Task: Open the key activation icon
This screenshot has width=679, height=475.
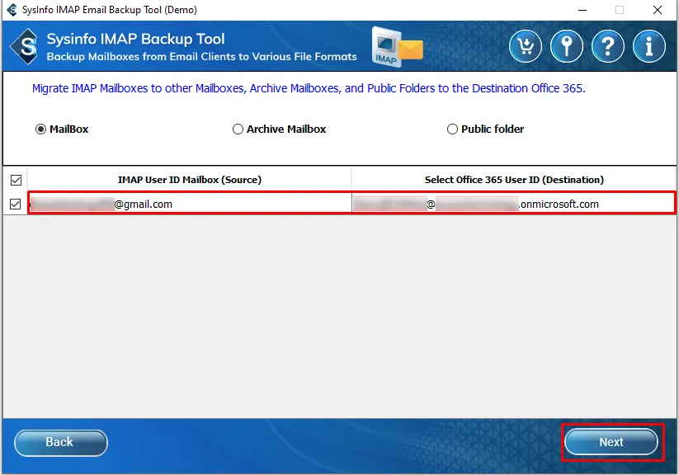Action: tap(567, 45)
